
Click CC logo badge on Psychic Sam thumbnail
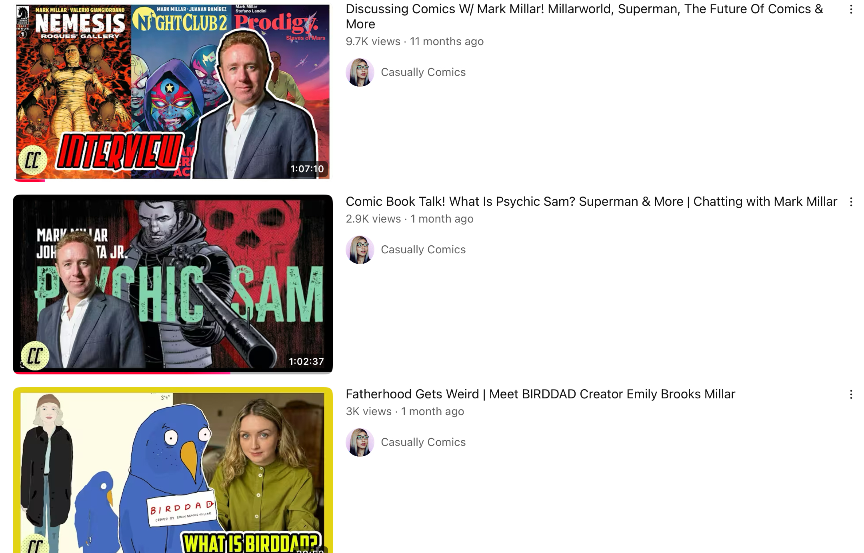click(35, 355)
